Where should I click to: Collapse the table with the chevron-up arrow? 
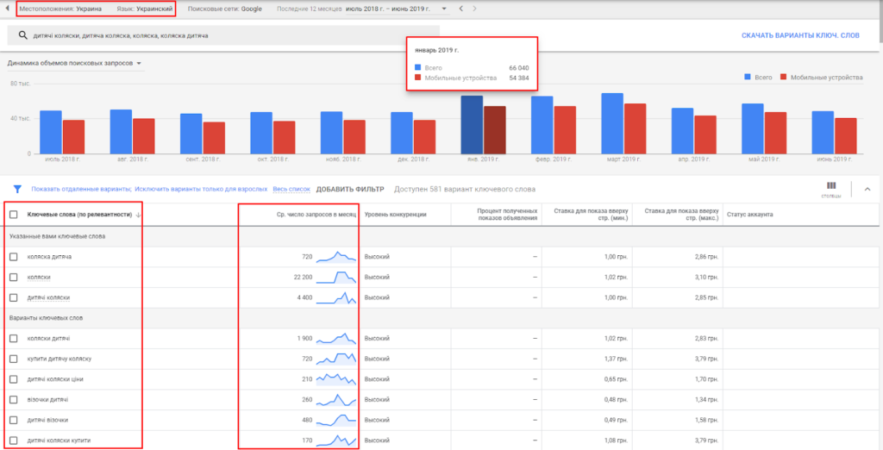(867, 189)
